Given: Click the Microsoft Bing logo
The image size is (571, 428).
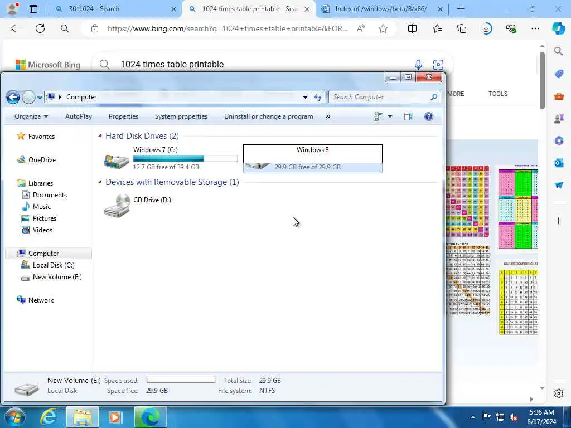Looking at the screenshot, I should coord(48,65).
